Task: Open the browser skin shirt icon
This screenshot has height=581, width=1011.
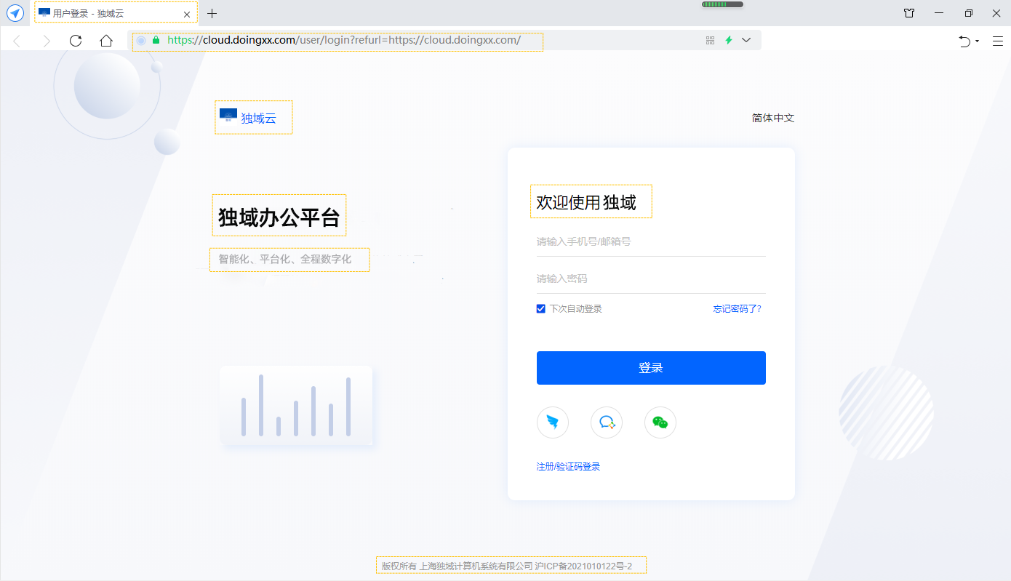Action: 909,13
